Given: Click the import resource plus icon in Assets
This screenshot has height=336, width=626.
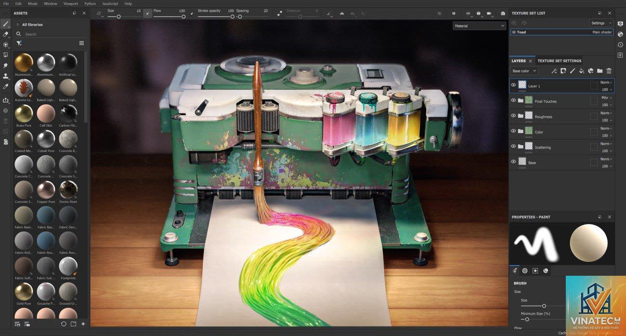Looking at the screenshot, I should pyautogui.click(x=83, y=324).
